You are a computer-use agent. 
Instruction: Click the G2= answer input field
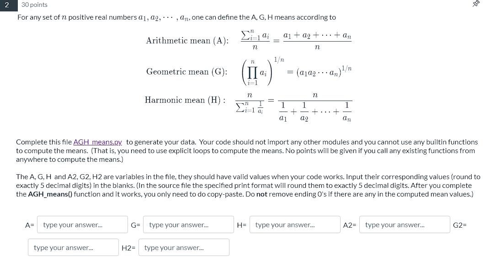pyautogui.click(x=73, y=247)
